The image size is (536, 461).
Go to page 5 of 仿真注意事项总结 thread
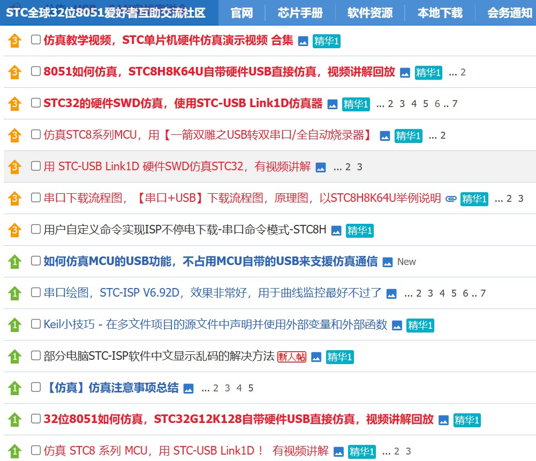coord(251,388)
